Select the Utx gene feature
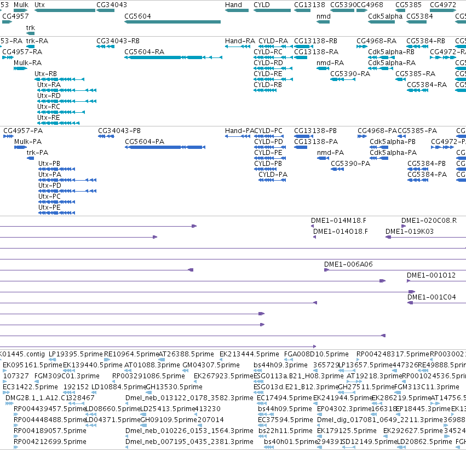Image resolution: width=466 pixels, height=450 pixels. click(x=65, y=10)
